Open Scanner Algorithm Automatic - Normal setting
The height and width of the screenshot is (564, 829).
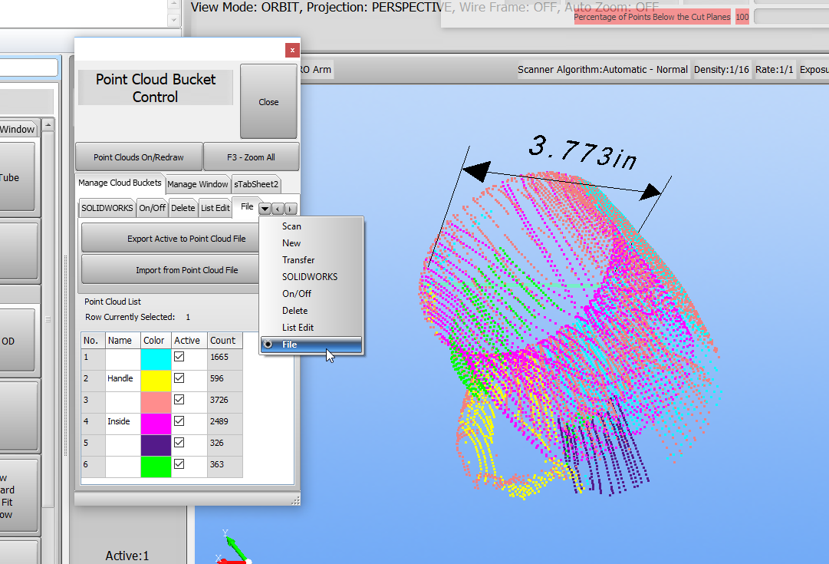[602, 70]
